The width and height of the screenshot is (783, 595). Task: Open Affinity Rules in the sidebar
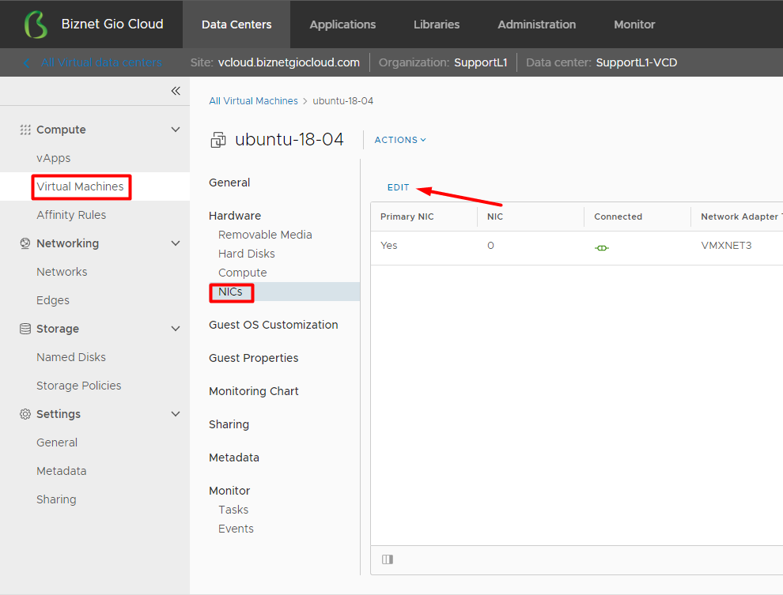71,215
